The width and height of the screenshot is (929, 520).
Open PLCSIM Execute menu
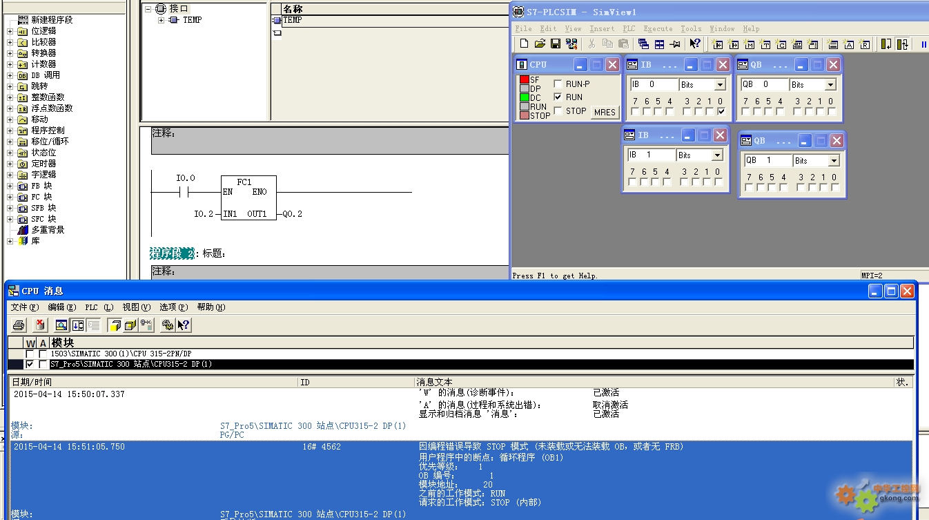pyautogui.click(x=658, y=28)
